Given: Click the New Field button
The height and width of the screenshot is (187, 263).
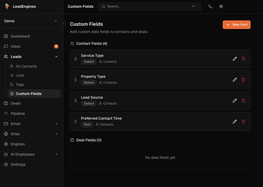Looking at the screenshot, I should point(236,25).
